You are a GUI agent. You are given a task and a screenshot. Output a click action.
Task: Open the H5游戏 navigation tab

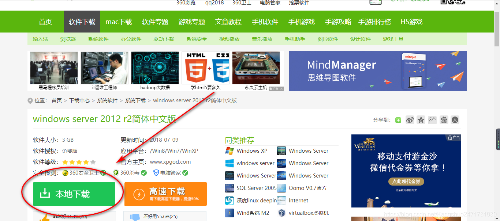click(x=411, y=22)
